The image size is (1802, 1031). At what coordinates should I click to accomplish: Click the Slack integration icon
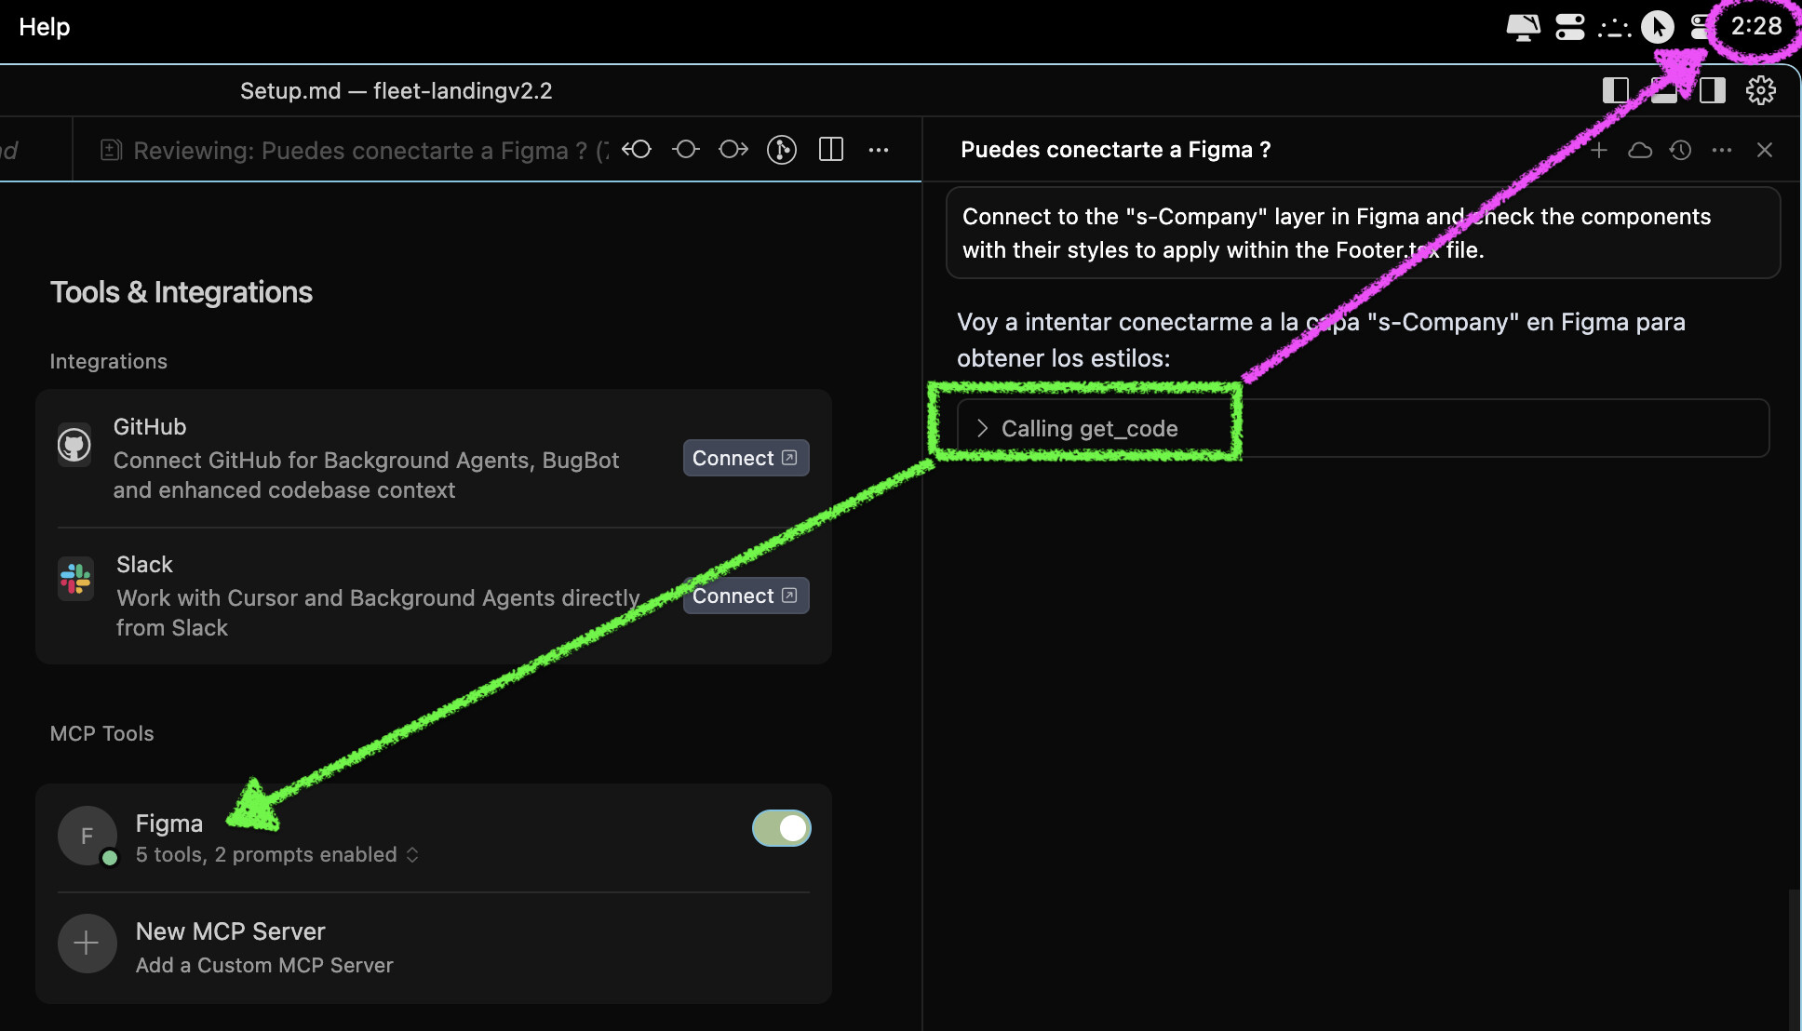(x=74, y=578)
